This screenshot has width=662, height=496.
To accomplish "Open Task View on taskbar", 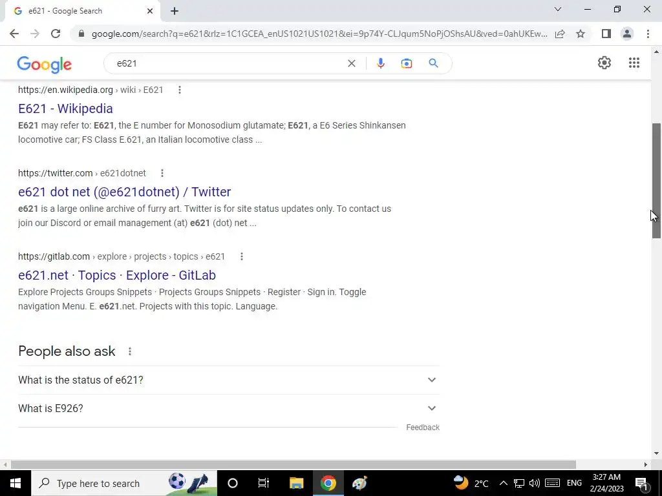I will click(x=264, y=483).
